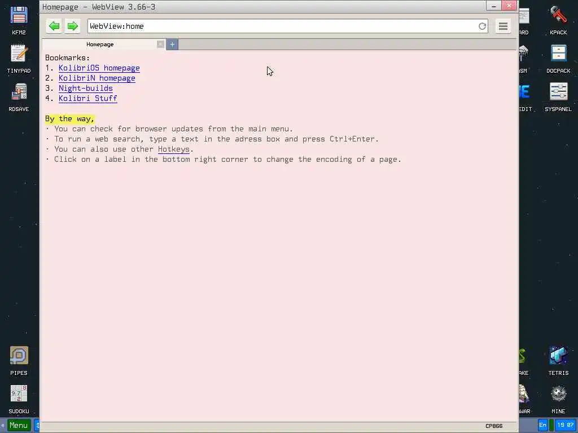The width and height of the screenshot is (578, 433).
Task: Go back with the green left arrow
Action: coord(54,26)
